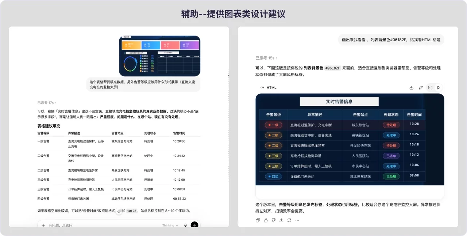Click '10:28:36' in the left table
Image resolution: width=467 pixels, height=236 pixels.
click(x=179, y=141)
